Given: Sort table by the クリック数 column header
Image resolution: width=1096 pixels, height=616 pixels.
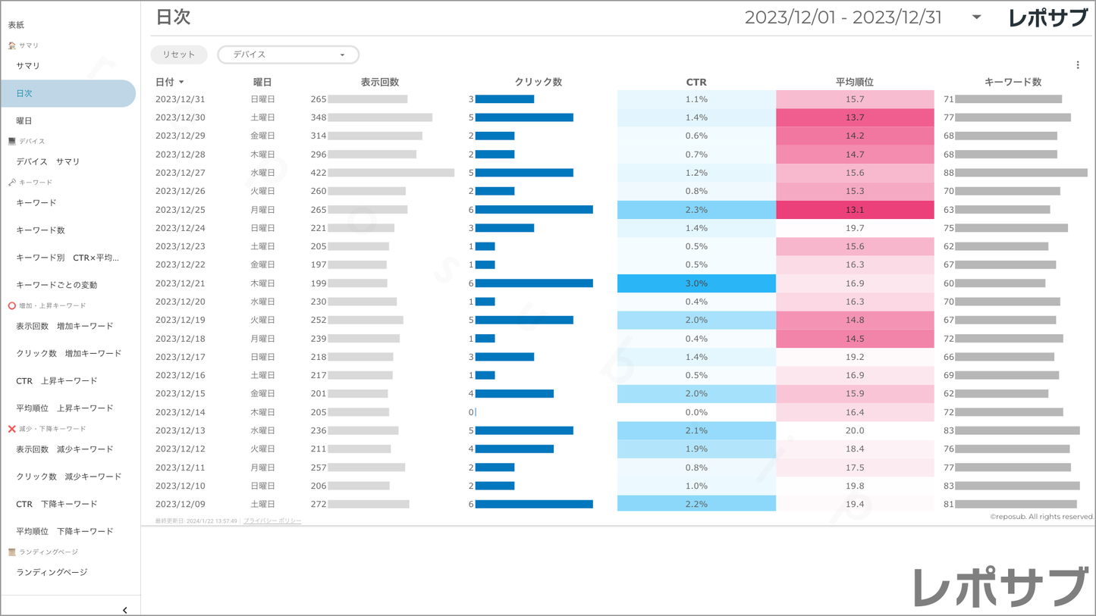Looking at the screenshot, I should tap(538, 82).
